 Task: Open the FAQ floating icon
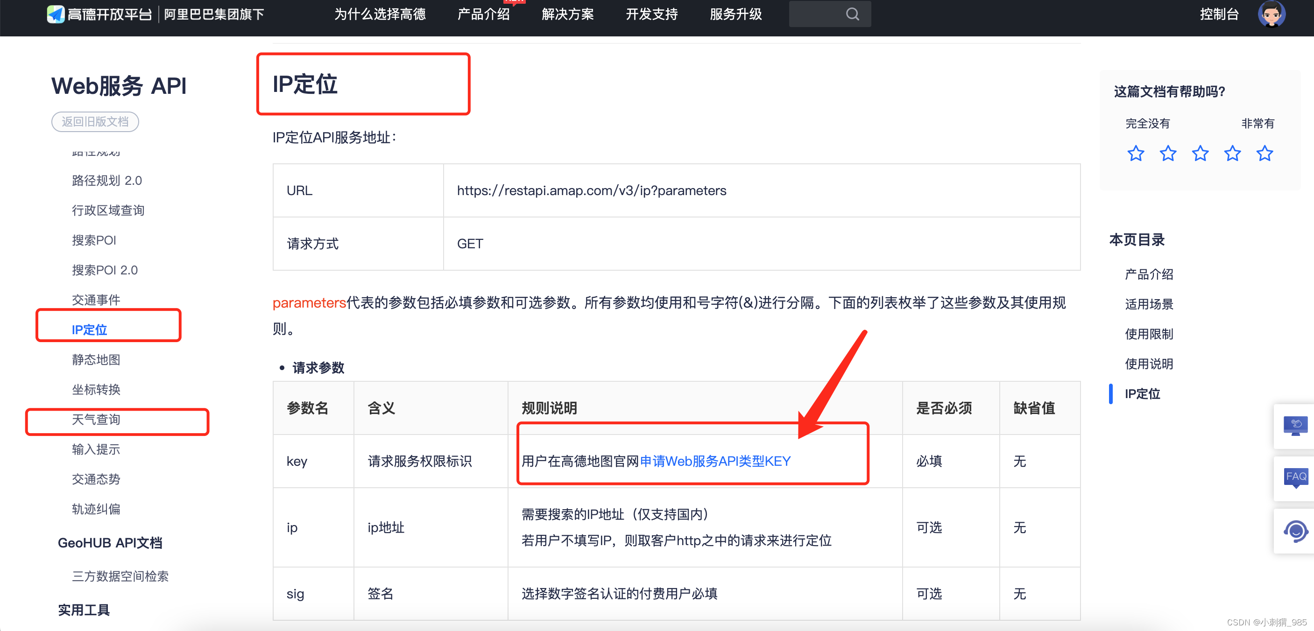pyautogui.click(x=1296, y=478)
